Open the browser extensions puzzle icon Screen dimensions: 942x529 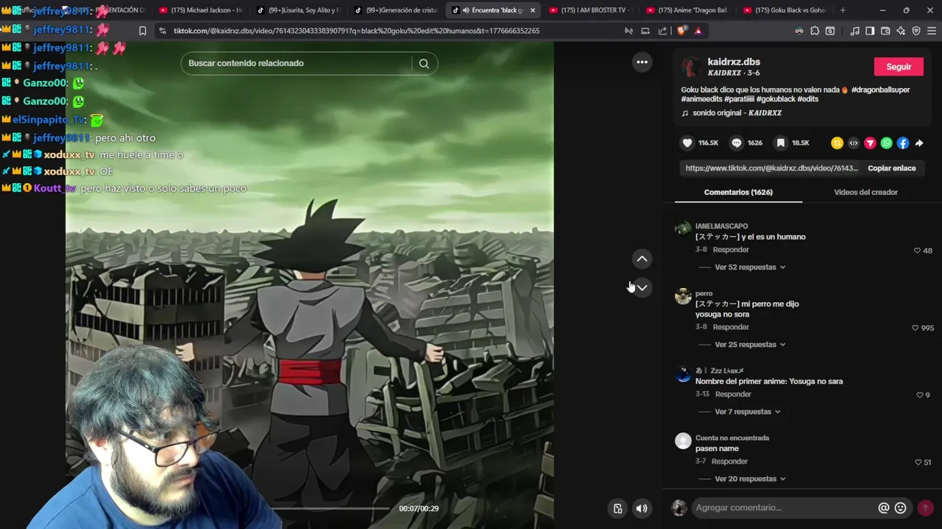pyautogui.click(x=815, y=31)
